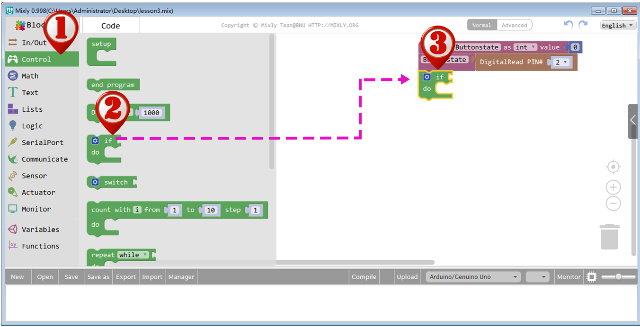Screen dimensions: 640x327
Task: Click the flyout vertical scrollbar
Action: [x=272, y=101]
